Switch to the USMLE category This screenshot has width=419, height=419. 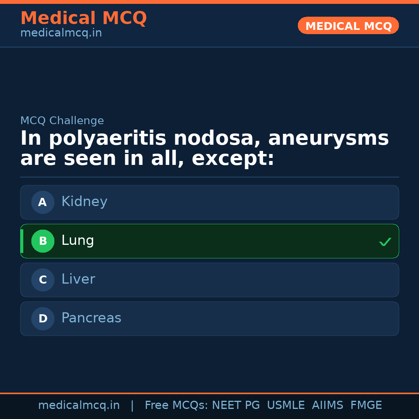tap(286, 405)
